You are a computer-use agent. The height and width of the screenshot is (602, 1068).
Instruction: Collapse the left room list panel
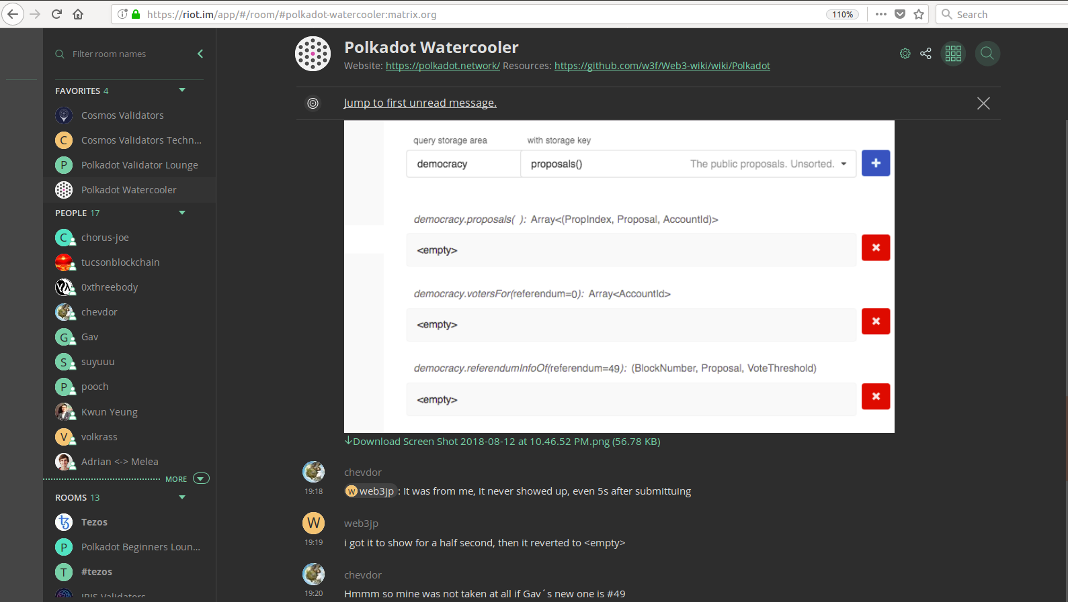[200, 54]
